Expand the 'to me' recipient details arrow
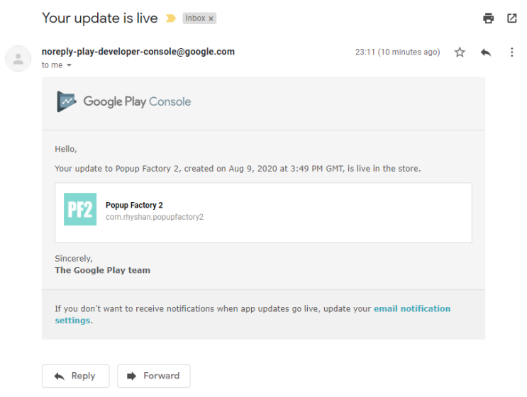 69,65
